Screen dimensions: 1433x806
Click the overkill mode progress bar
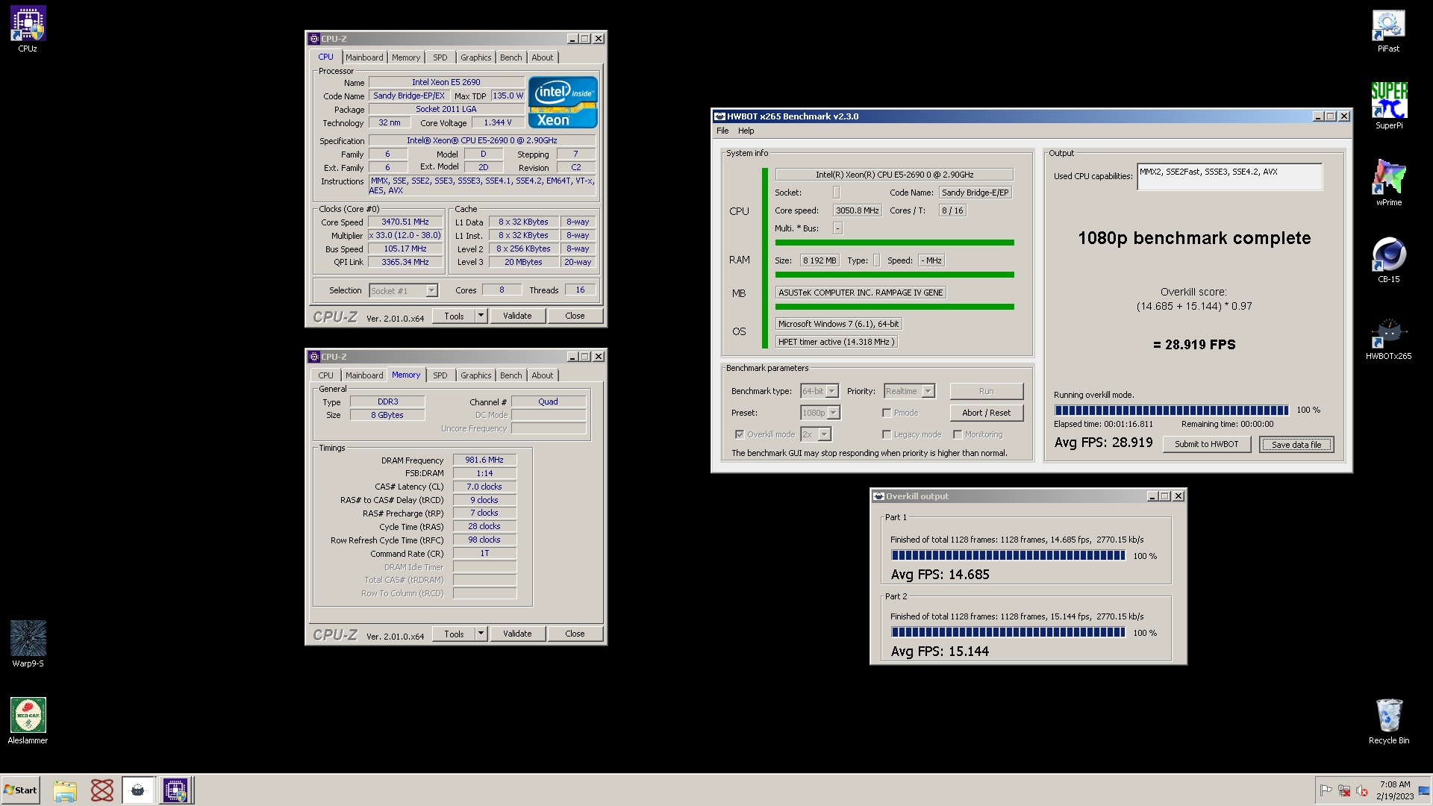tap(1171, 410)
